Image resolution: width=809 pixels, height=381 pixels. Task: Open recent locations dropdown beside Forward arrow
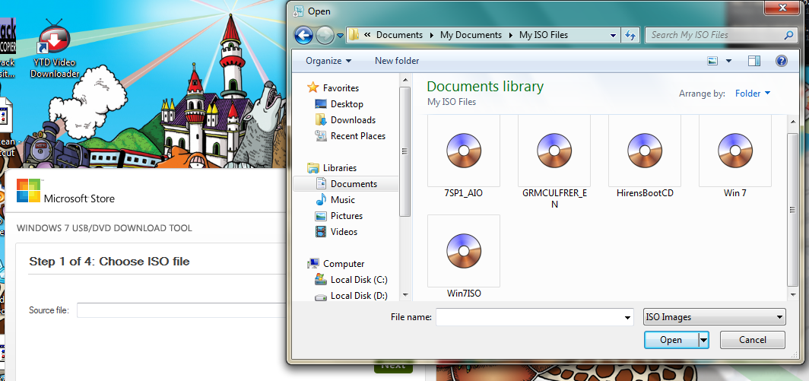pyautogui.click(x=340, y=36)
